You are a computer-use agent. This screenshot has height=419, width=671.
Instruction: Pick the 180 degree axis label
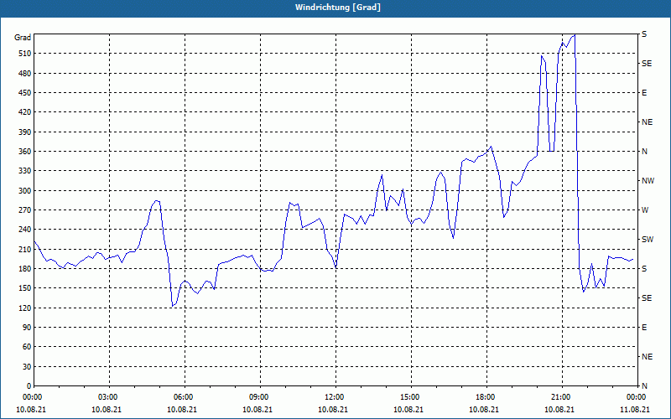coord(25,268)
